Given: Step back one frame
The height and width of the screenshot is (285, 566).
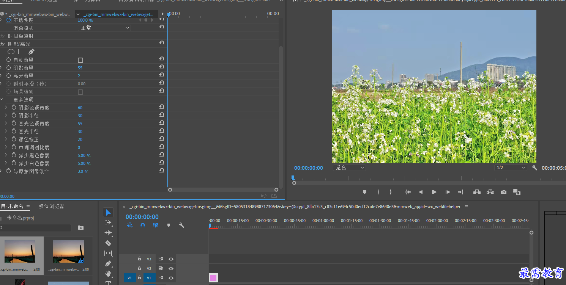Looking at the screenshot, I should click(x=421, y=192).
